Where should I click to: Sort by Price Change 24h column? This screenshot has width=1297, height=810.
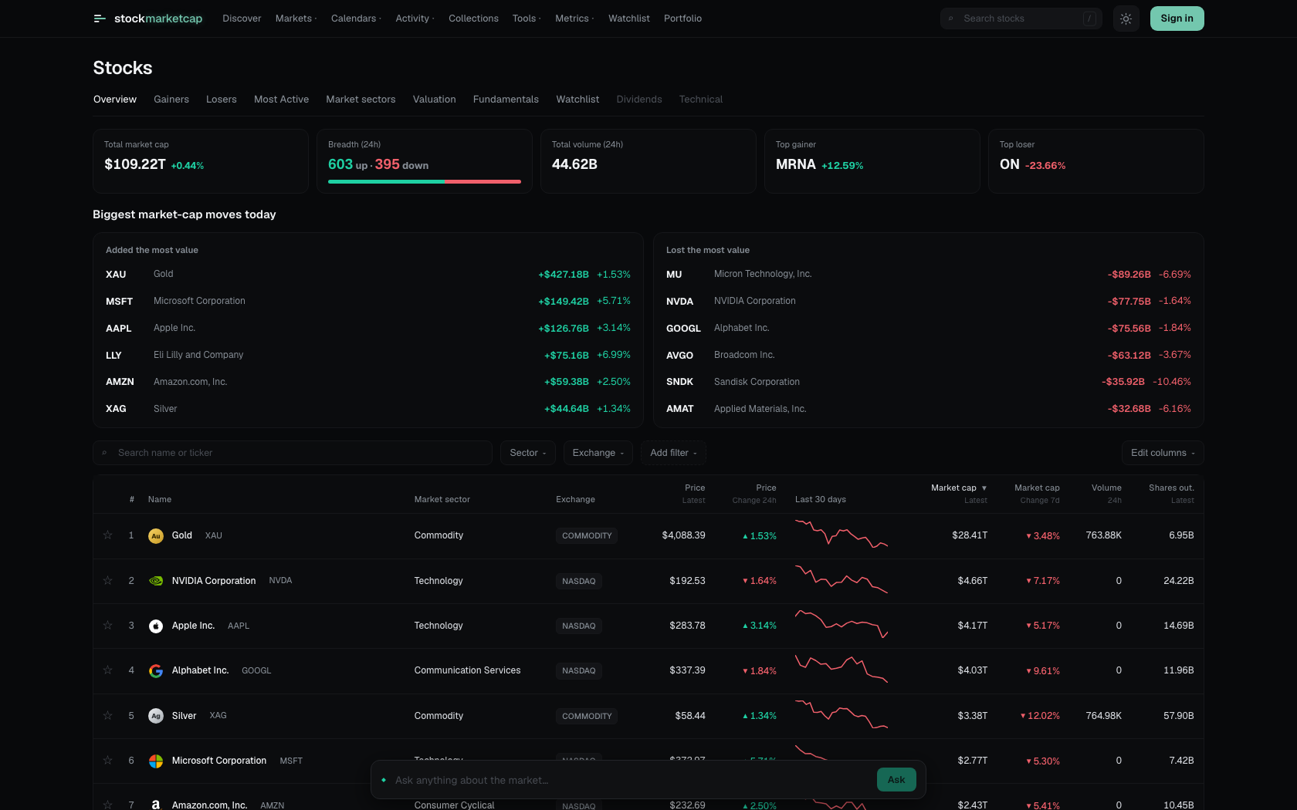tap(754, 494)
